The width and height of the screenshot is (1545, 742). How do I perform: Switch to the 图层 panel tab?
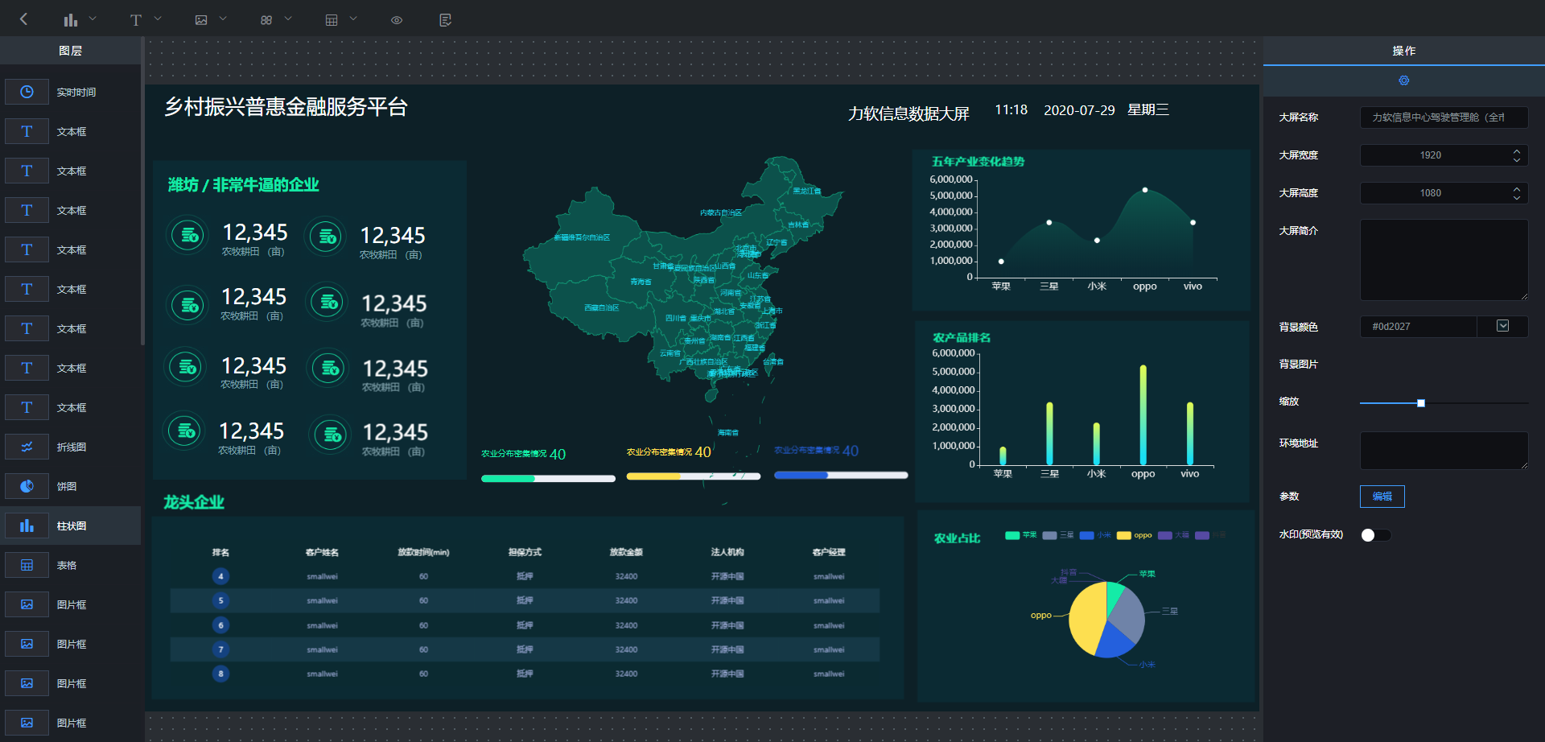70,51
